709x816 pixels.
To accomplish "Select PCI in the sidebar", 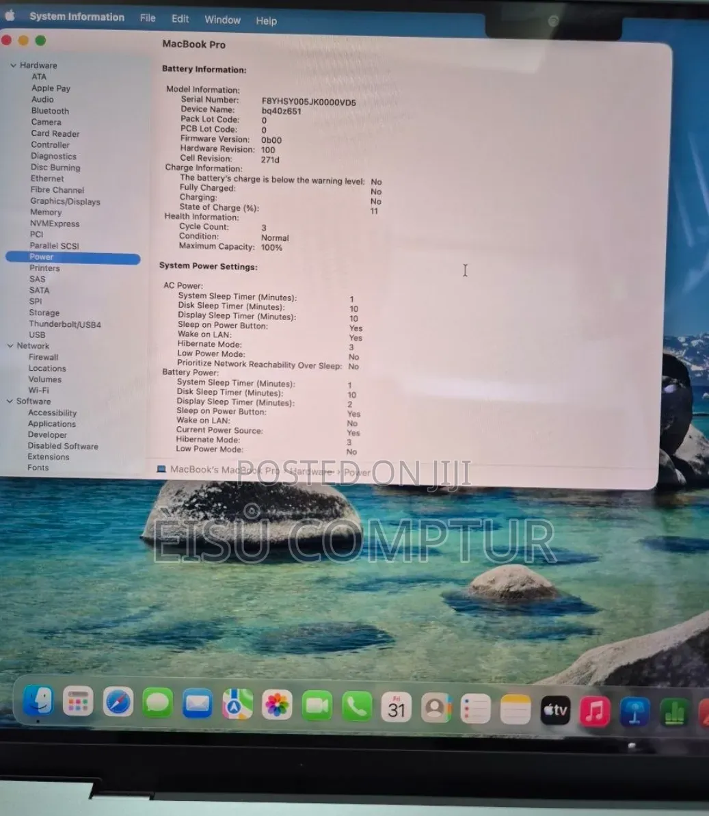I will coord(36,234).
